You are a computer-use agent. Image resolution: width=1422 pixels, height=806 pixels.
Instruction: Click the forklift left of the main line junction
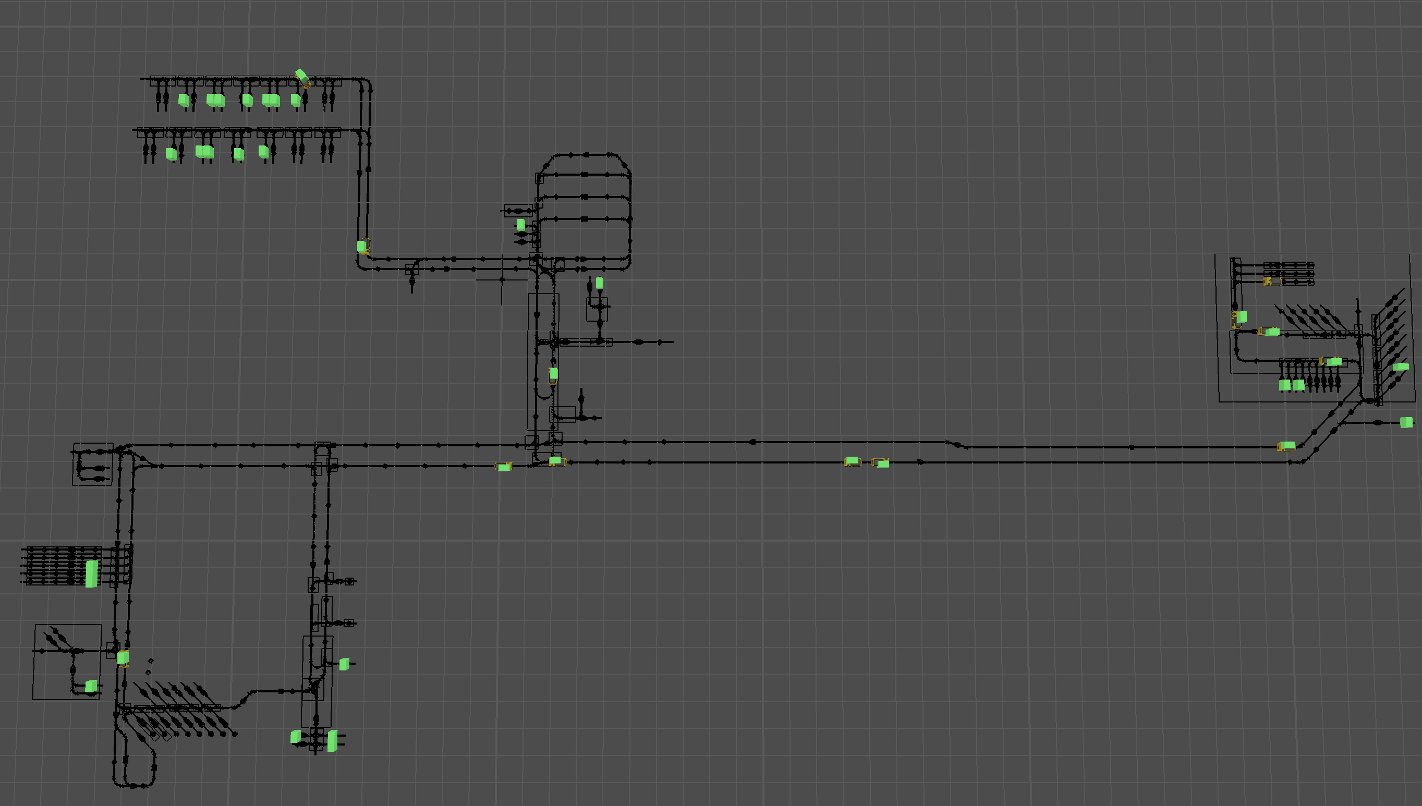[504, 467]
